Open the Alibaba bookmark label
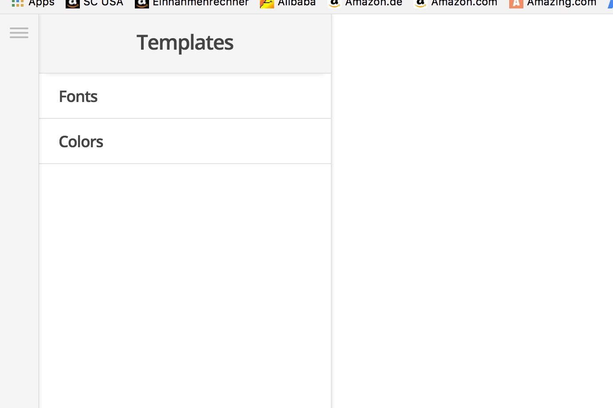 297,3
